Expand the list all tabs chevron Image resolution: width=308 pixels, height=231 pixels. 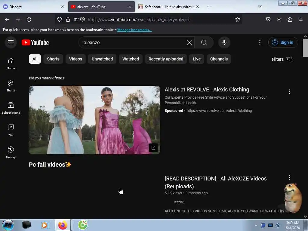(260, 7)
